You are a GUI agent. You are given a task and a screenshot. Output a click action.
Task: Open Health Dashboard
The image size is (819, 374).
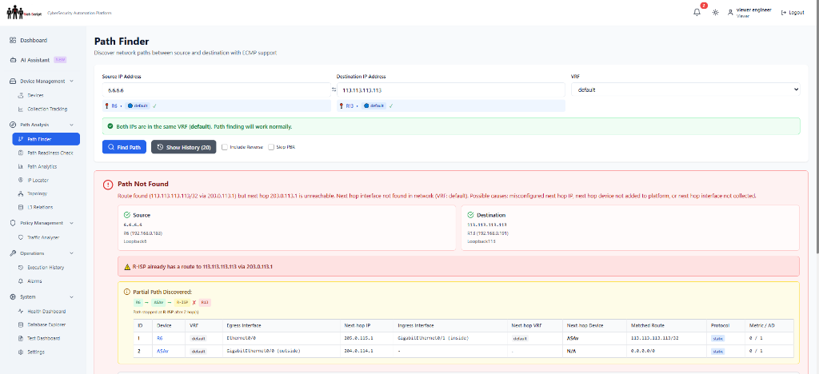[x=46, y=312]
